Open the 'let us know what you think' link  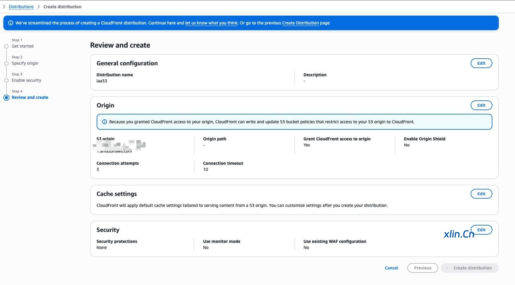(211, 23)
